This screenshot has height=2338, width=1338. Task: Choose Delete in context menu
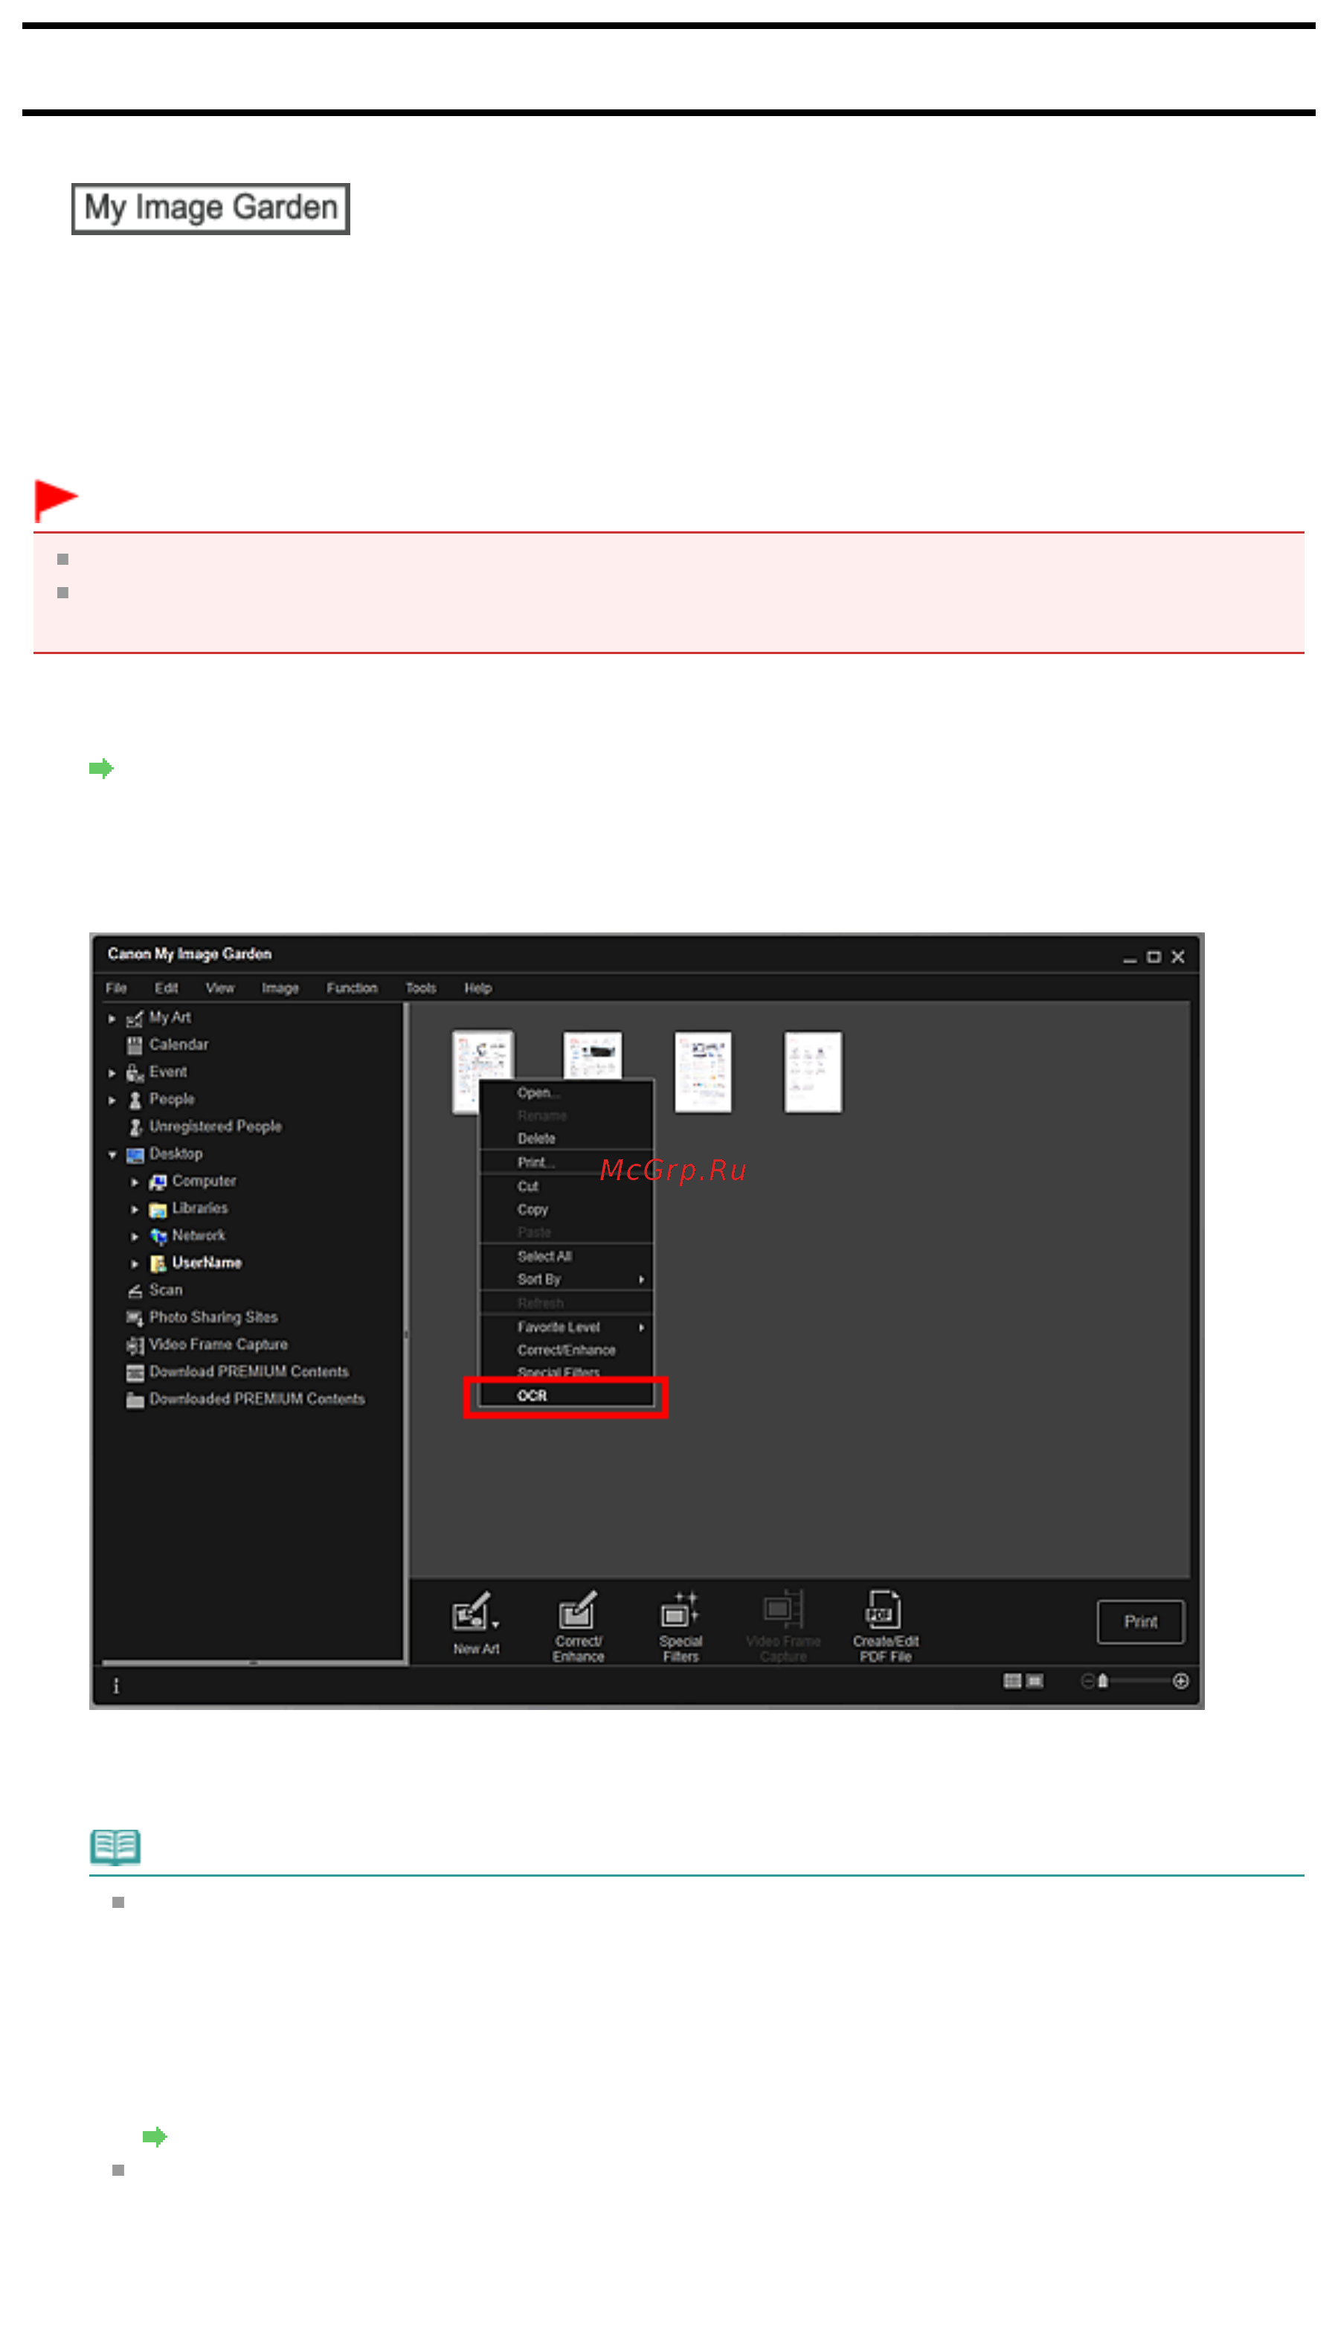point(566,1139)
